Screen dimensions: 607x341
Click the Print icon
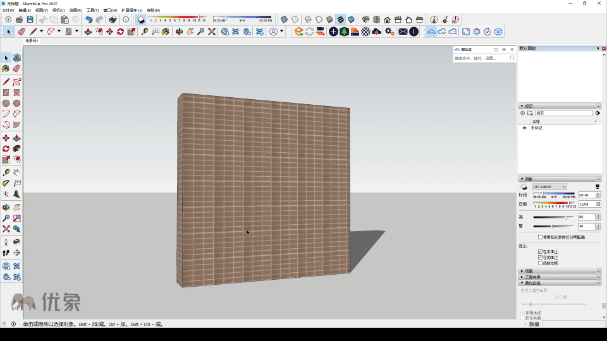[x=113, y=20]
